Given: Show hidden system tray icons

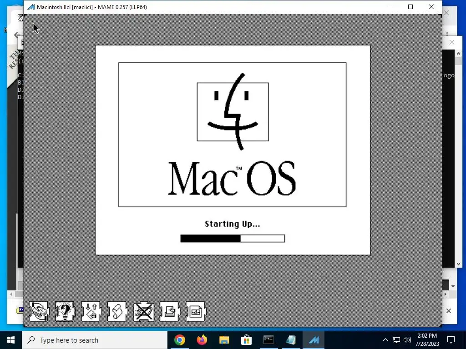Looking at the screenshot, I should 385,340.
